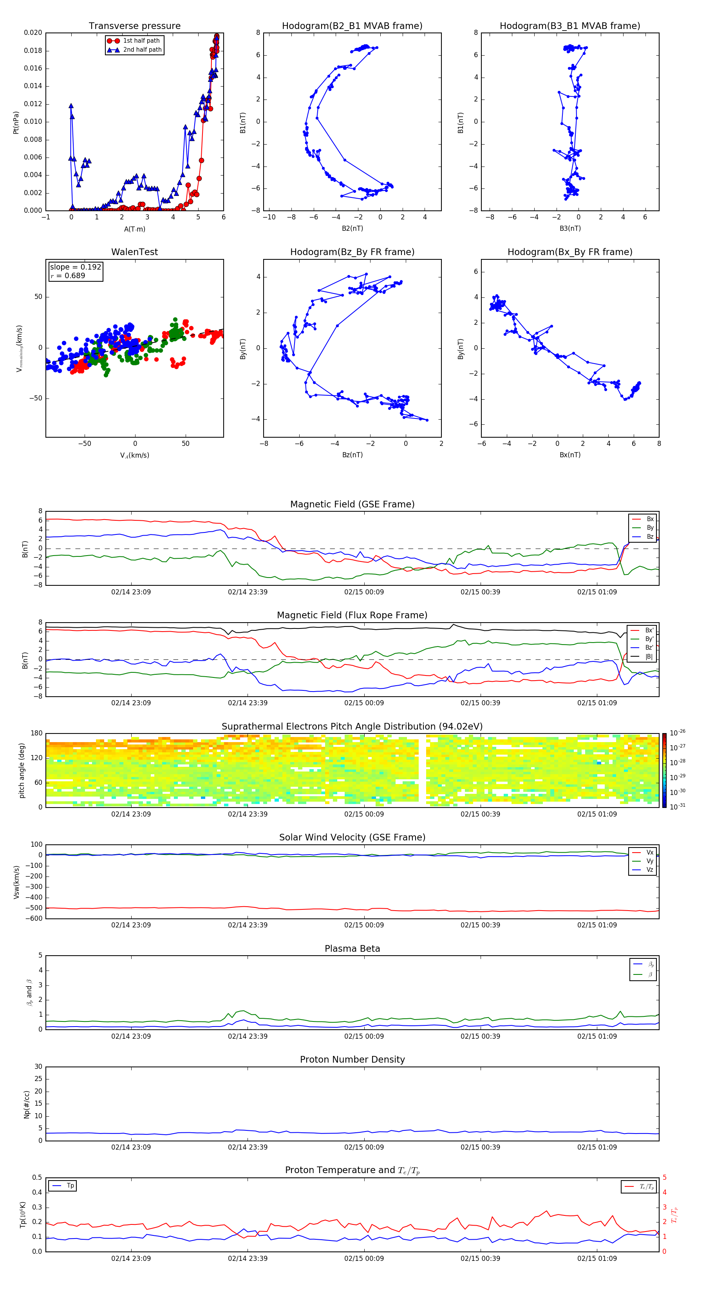
Task: Click 'Vz' legend entry in velocity panel
Action: (643, 870)
